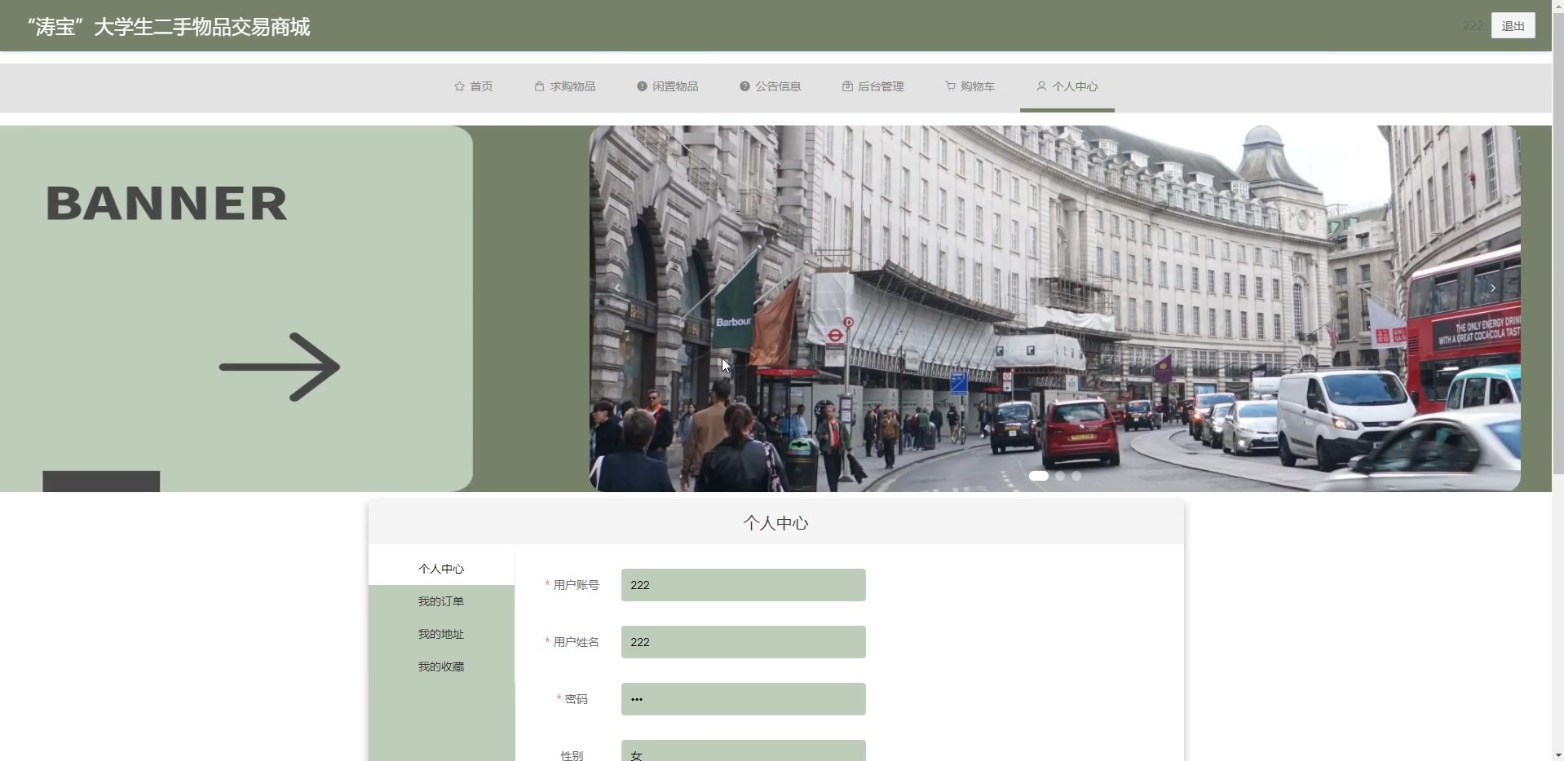Open 我的订单 in the sidebar menu

[x=441, y=601]
